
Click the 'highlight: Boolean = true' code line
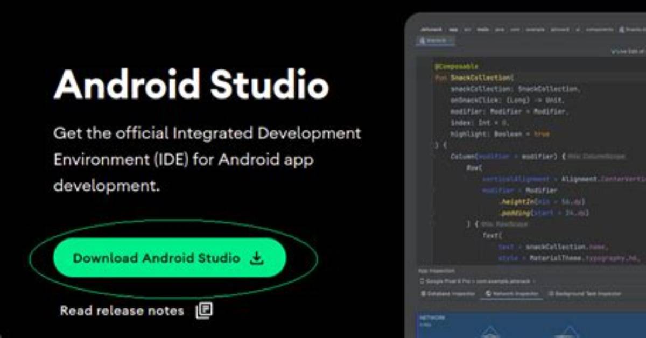pyautogui.click(x=500, y=134)
